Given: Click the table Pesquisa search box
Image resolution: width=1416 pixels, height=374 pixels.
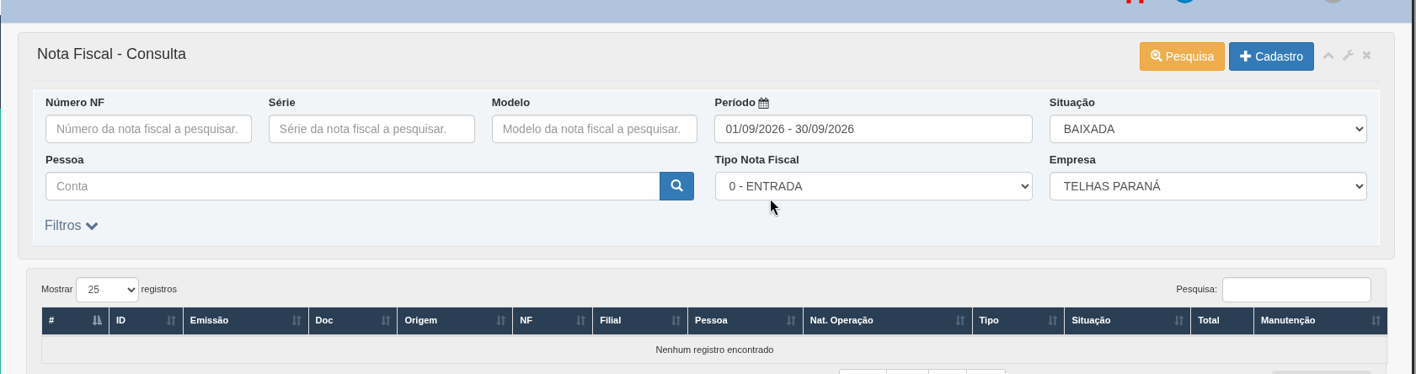Looking at the screenshot, I should point(1296,290).
